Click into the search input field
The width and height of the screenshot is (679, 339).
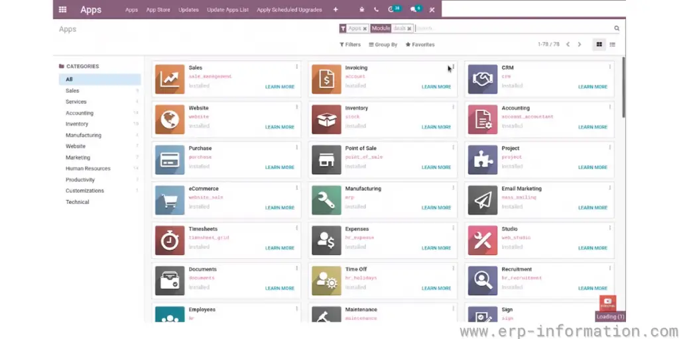click(513, 28)
